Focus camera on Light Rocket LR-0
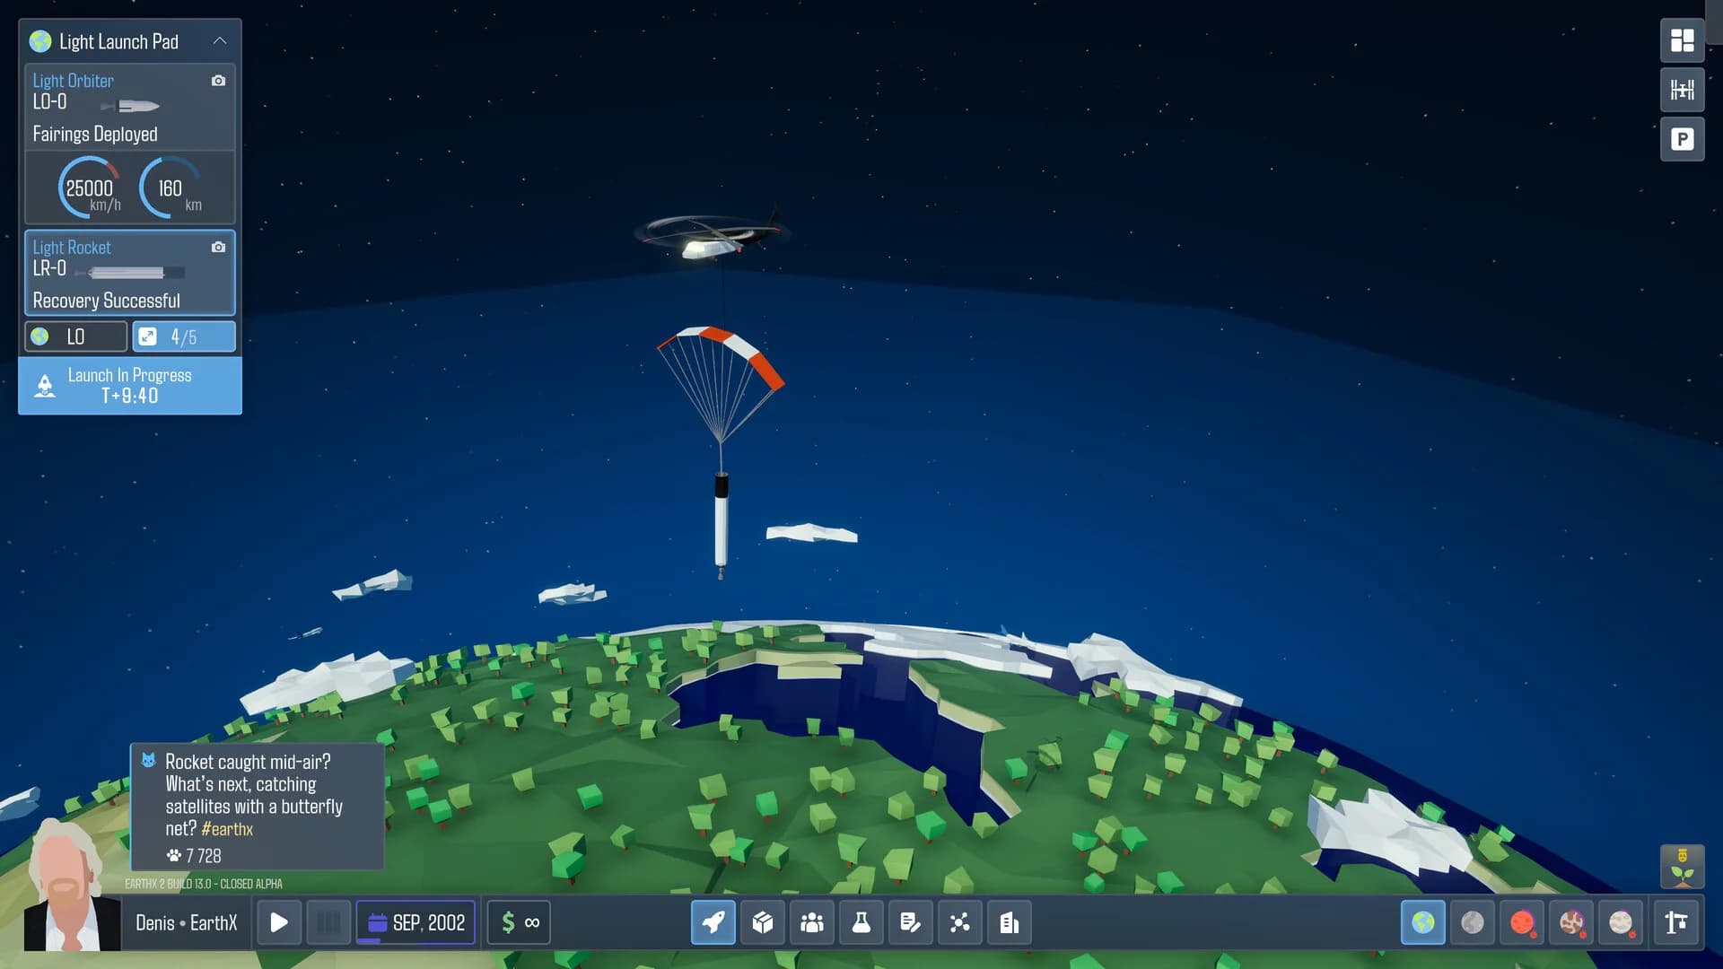The image size is (1723, 969). coord(218,247)
